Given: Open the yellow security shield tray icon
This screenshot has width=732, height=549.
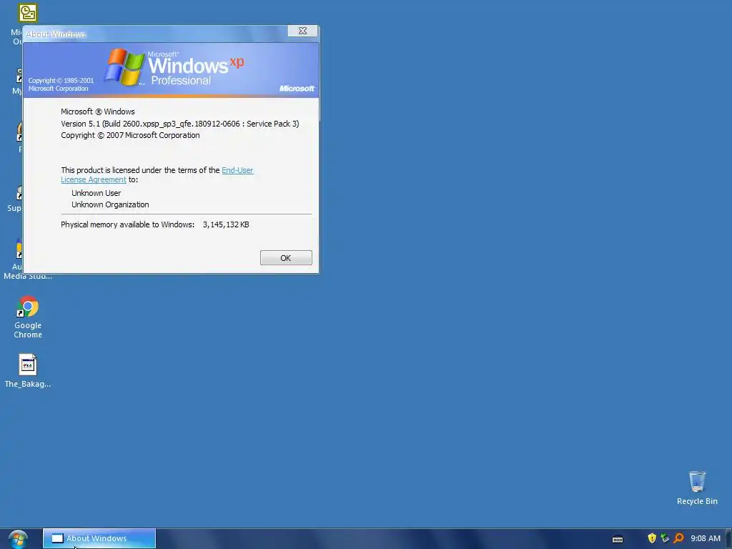Looking at the screenshot, I should pyautogui.click(x=652, y=538).
